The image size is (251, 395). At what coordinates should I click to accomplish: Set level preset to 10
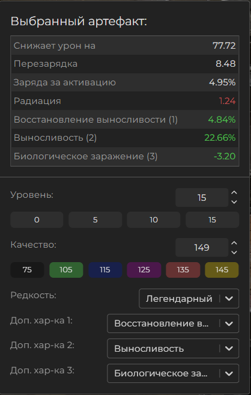[x=154, y=219]
